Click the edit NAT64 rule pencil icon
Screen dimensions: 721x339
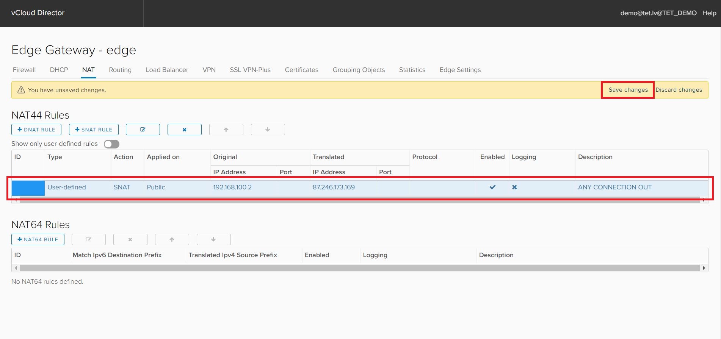click(x=89, y=239)
